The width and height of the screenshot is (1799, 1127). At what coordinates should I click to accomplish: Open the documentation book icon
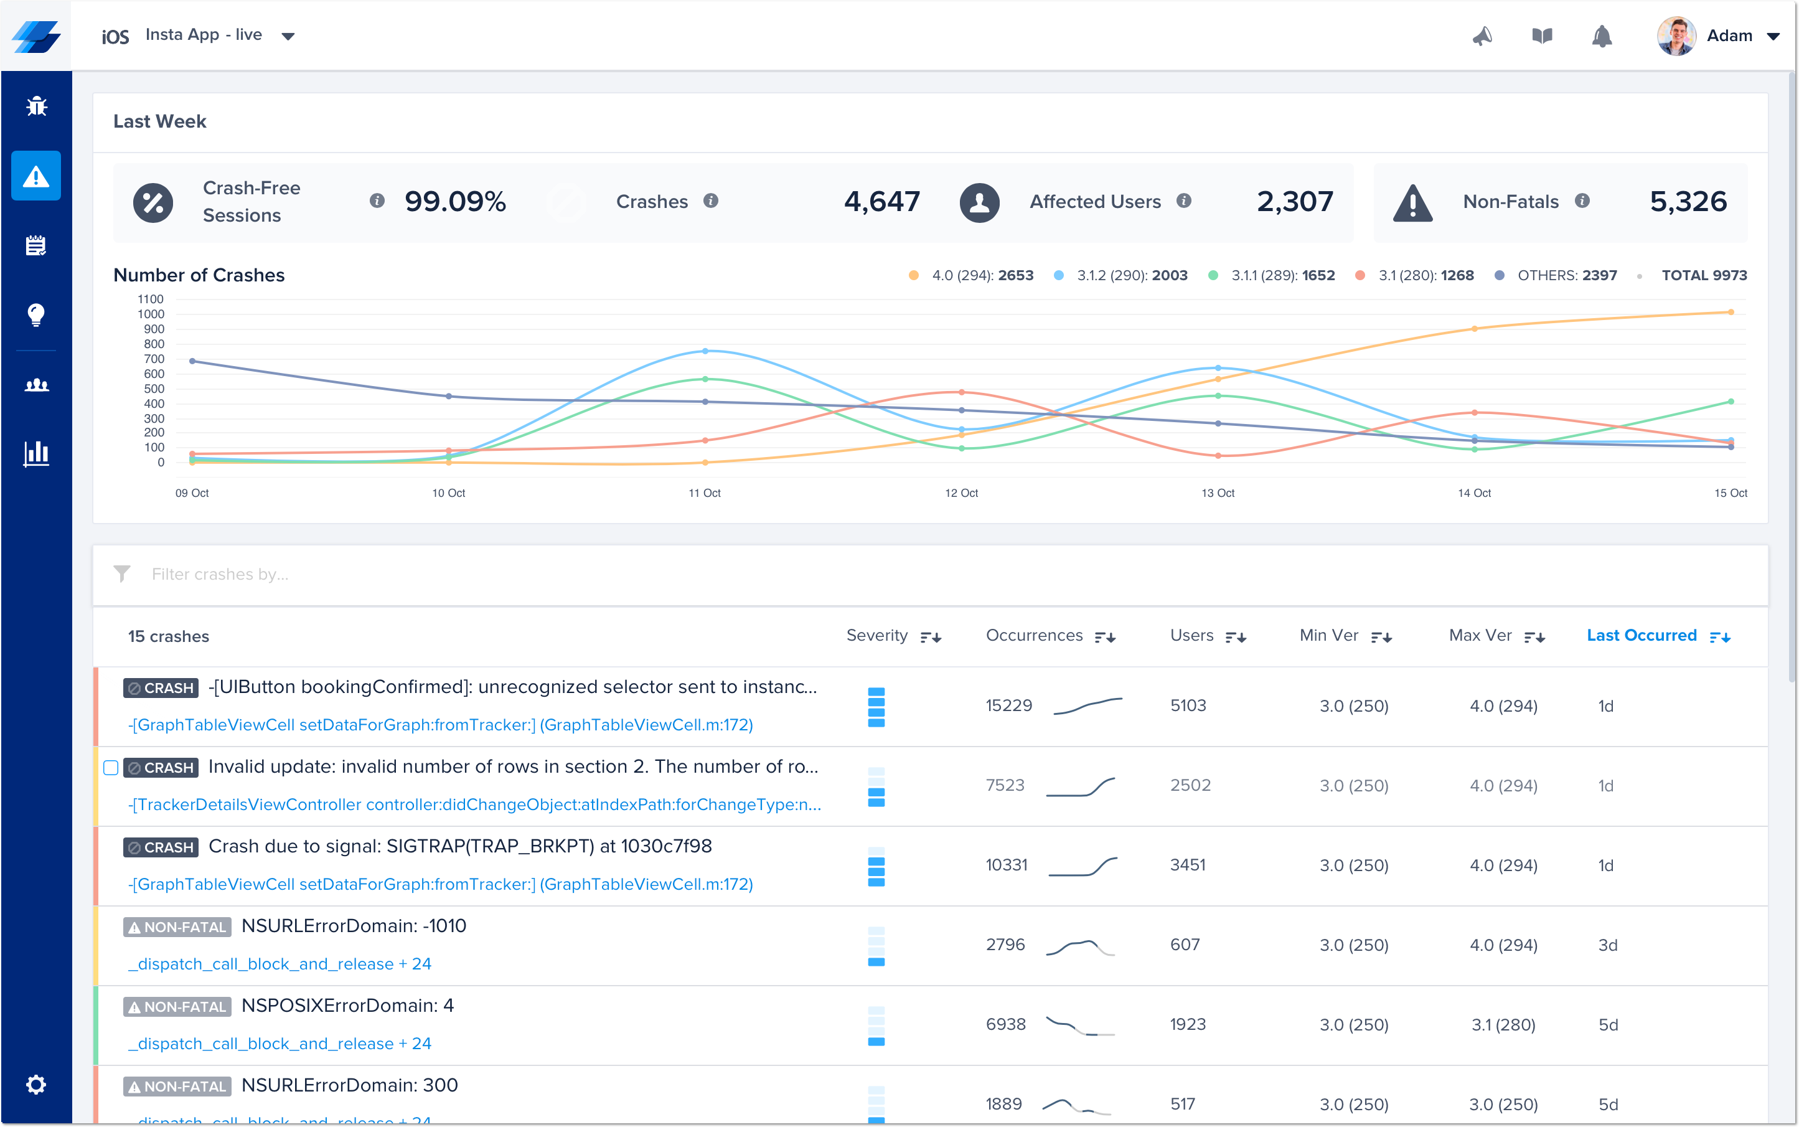pyautogui.click(x=1542, y=35)
